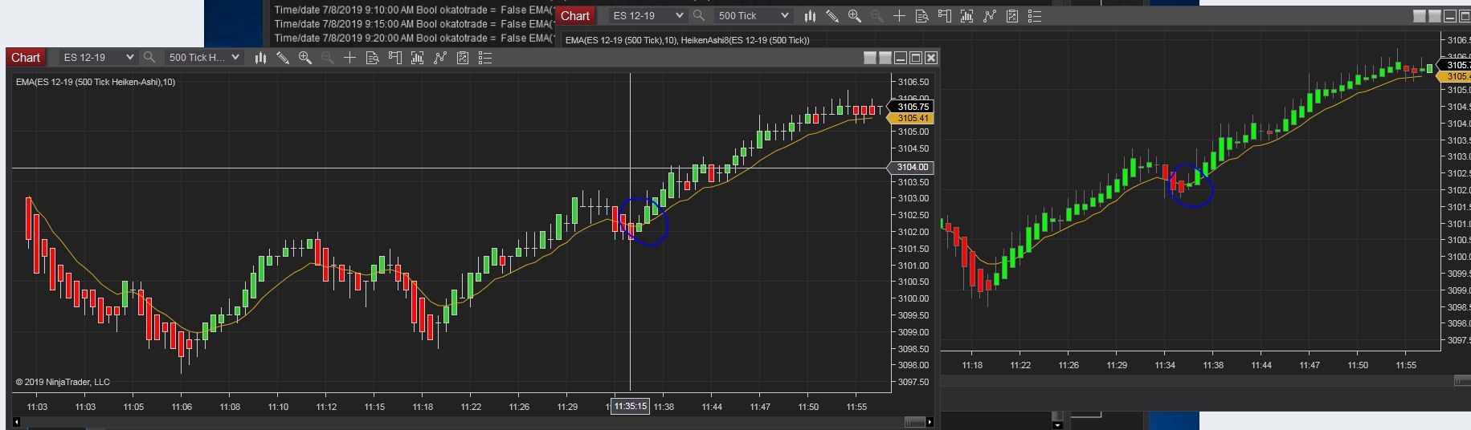This screenshot has width=1471, height=430.
Task: Click Zoom In magnifier on left chart
Action: click(305, 58)
